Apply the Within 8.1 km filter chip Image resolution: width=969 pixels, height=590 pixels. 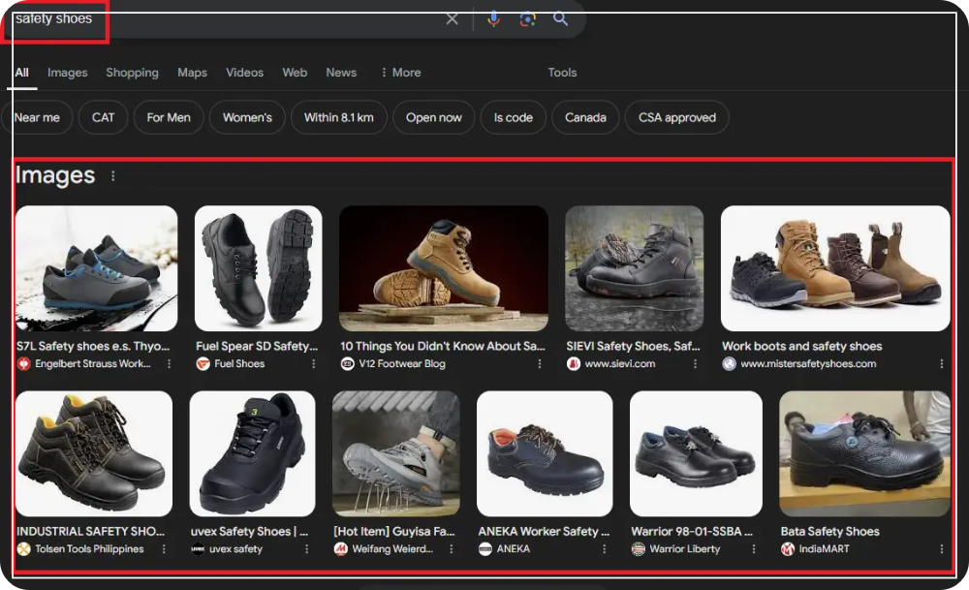point(338,117)
